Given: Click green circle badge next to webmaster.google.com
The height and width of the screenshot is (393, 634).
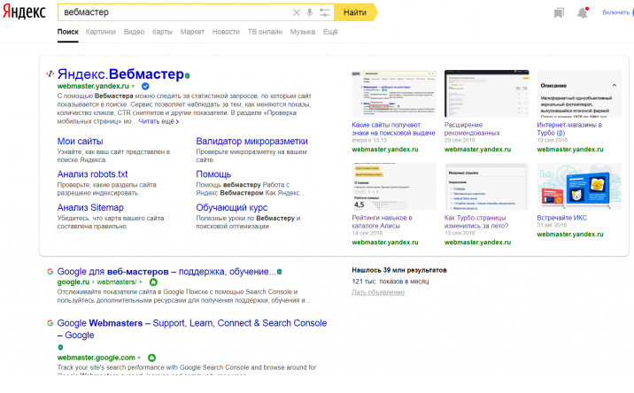Looking at the screenshot, I should point(151,358).
